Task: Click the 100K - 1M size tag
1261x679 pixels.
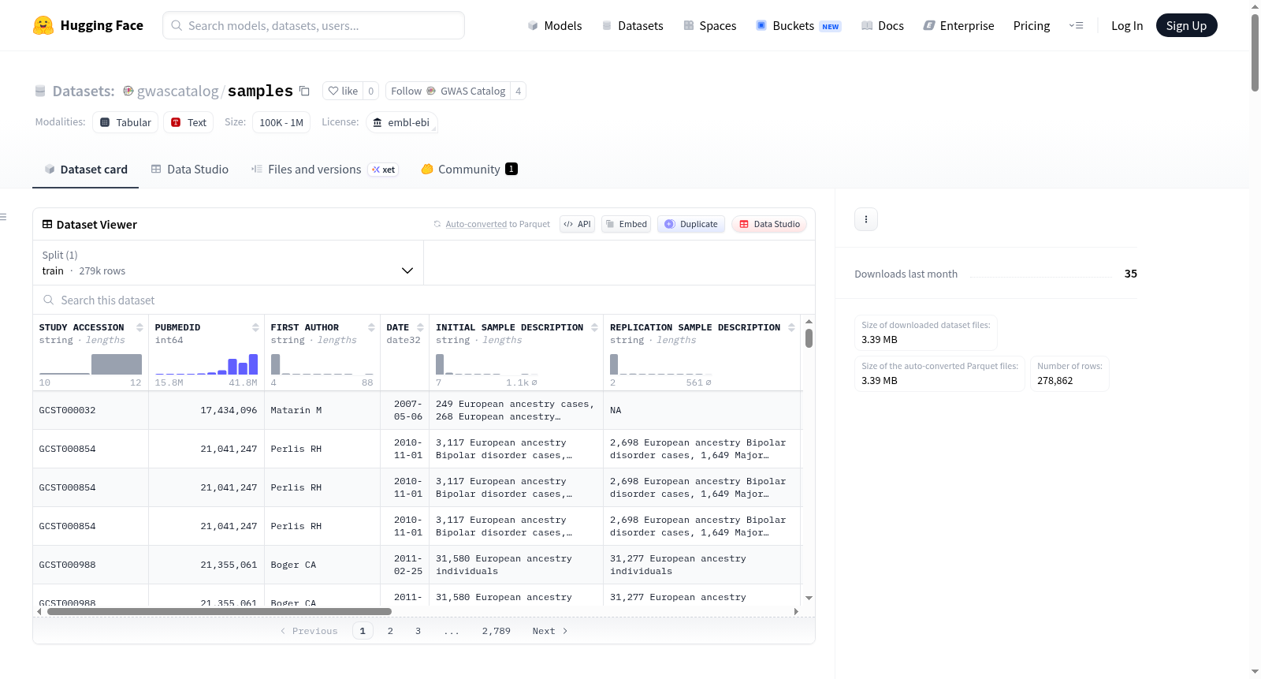Action: point(281,122)
